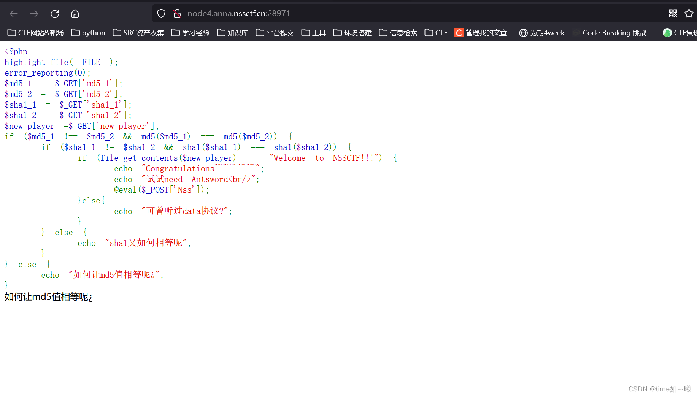Click the 如何让md5值相等呢 echo code line

pyautogui.click(x=102, y=275)
